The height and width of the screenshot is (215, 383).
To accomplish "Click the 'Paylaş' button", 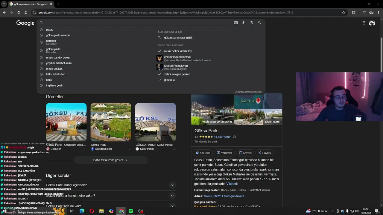I will (265, 153).
